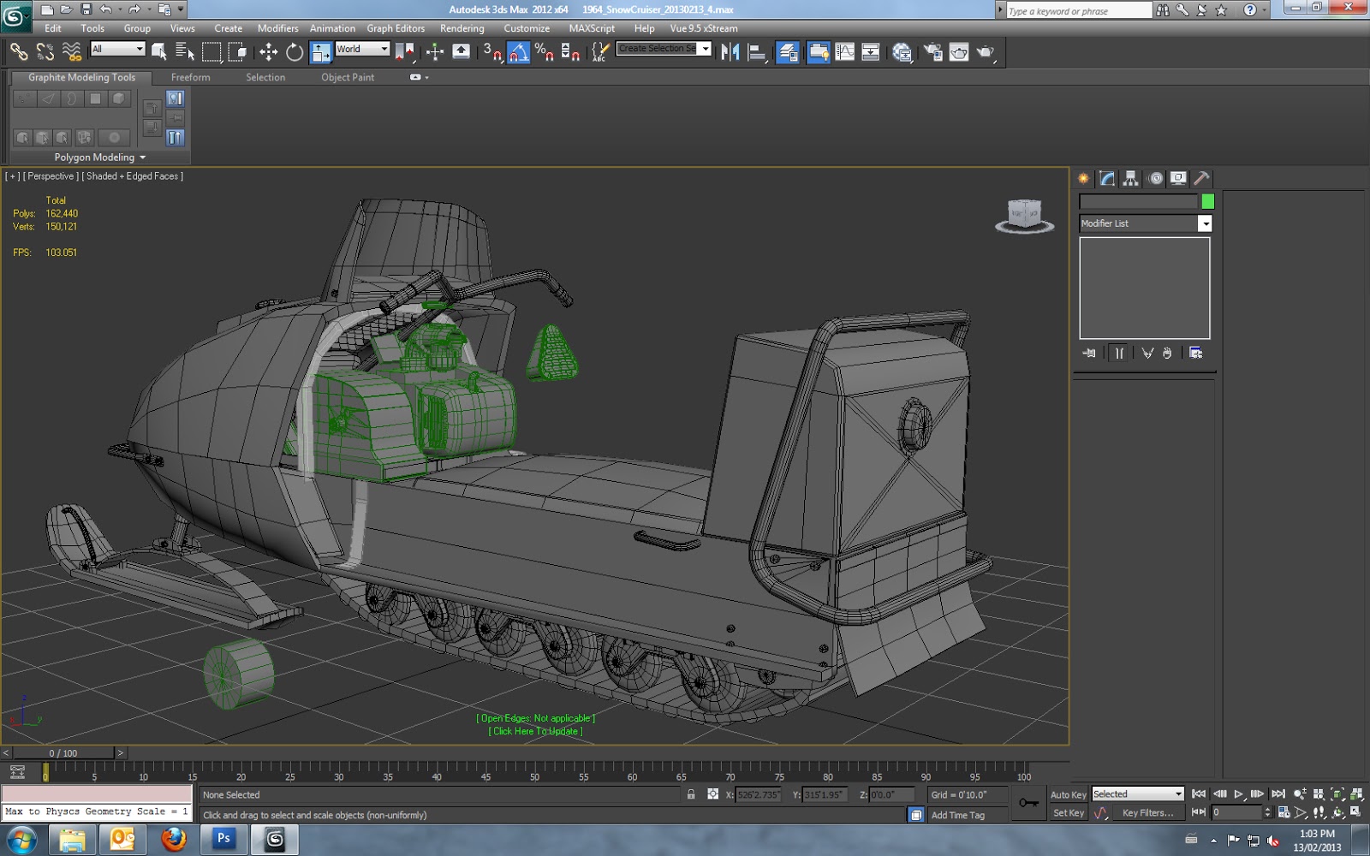
Task: Click Play Animation button
Action: point(1238,794)
